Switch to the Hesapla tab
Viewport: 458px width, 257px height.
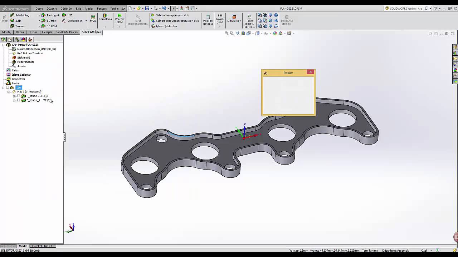[47, 32]
